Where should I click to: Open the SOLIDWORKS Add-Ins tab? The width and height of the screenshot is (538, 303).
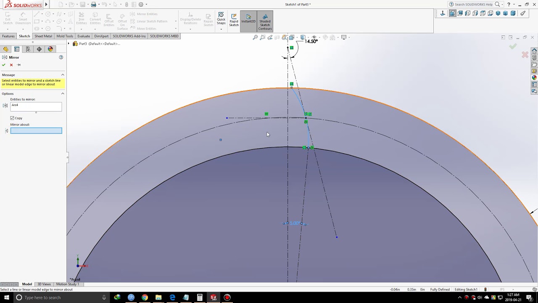129,36
